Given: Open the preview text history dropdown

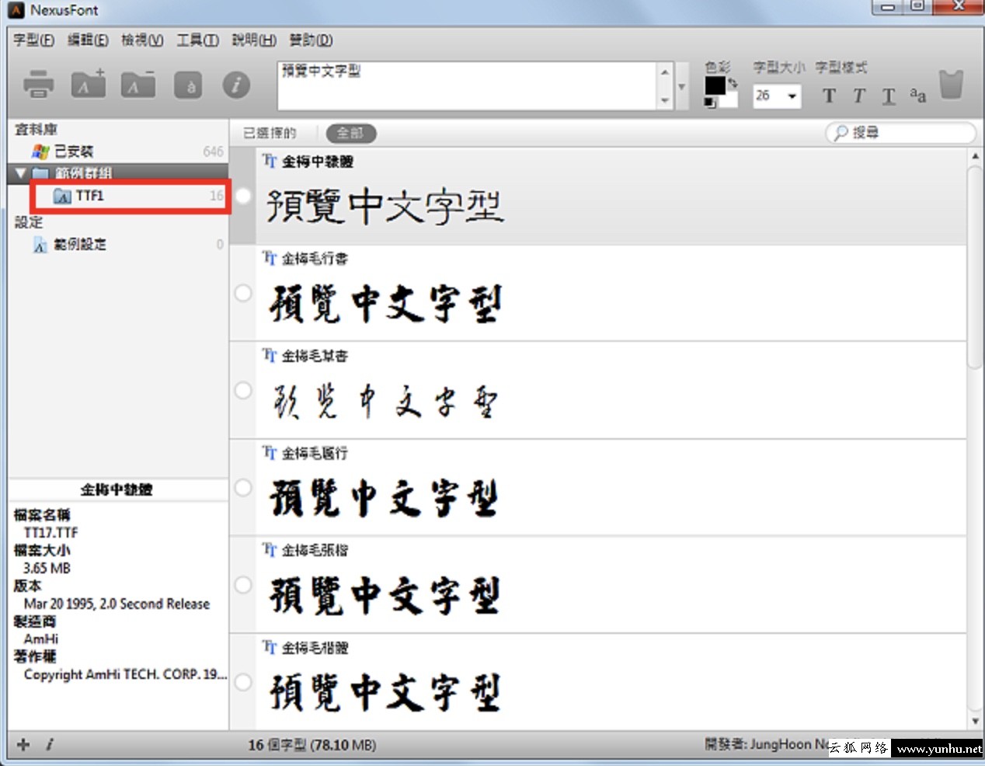Looking at the screenshot, I should (681, 86).
